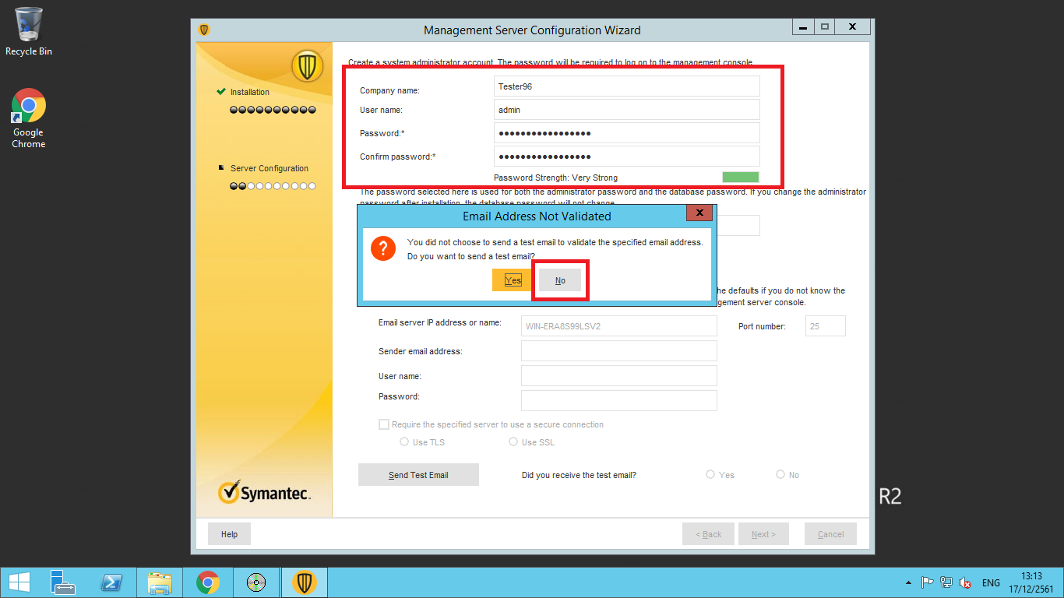Image resolution: width=1064 pixels, height=598 pixels.
Task: Click the green password strength bar
Action: tap(740, 178)
